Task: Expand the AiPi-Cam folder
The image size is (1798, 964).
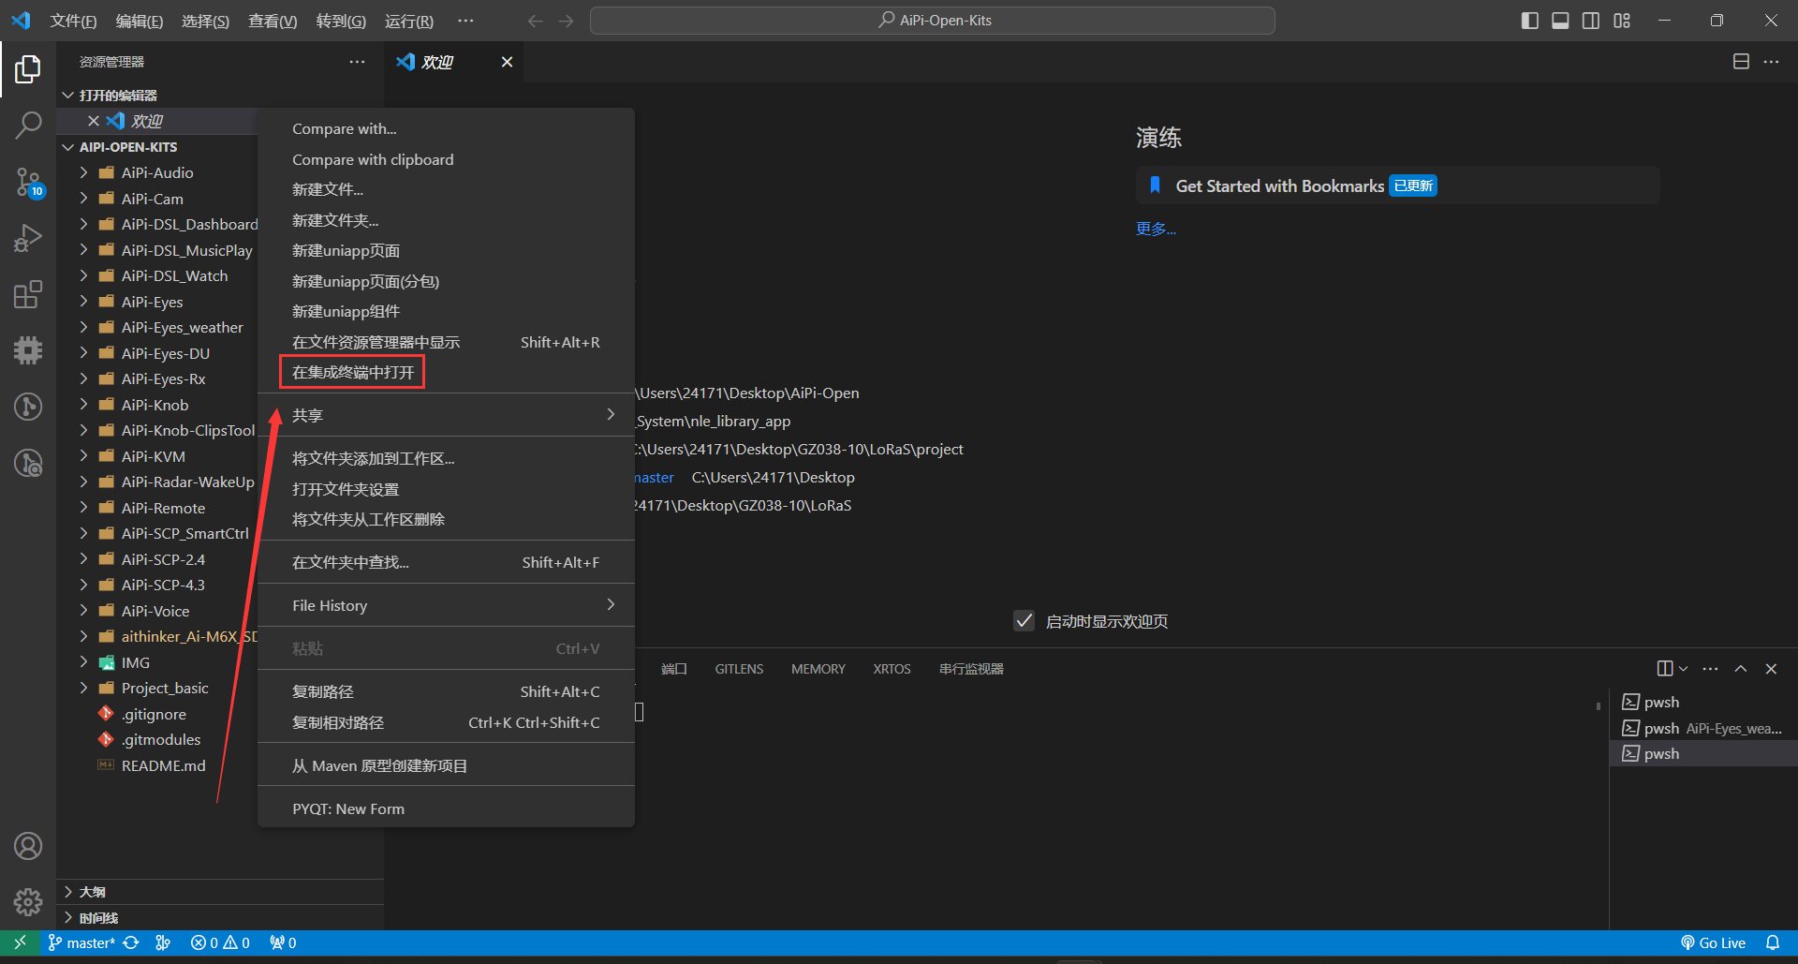Action: point(83,199)
